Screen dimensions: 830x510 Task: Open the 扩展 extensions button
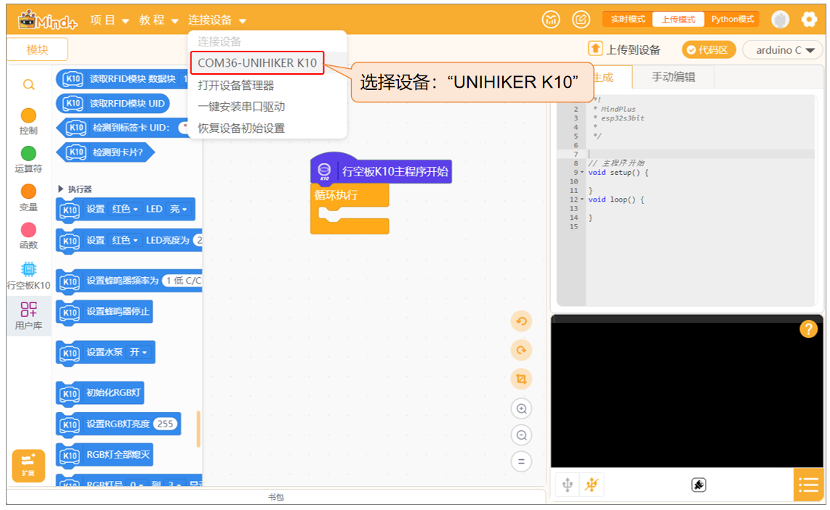point(28,466)
